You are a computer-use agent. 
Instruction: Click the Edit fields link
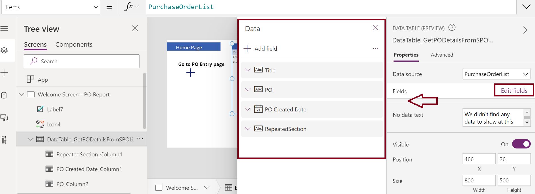(x=514, y=90)
